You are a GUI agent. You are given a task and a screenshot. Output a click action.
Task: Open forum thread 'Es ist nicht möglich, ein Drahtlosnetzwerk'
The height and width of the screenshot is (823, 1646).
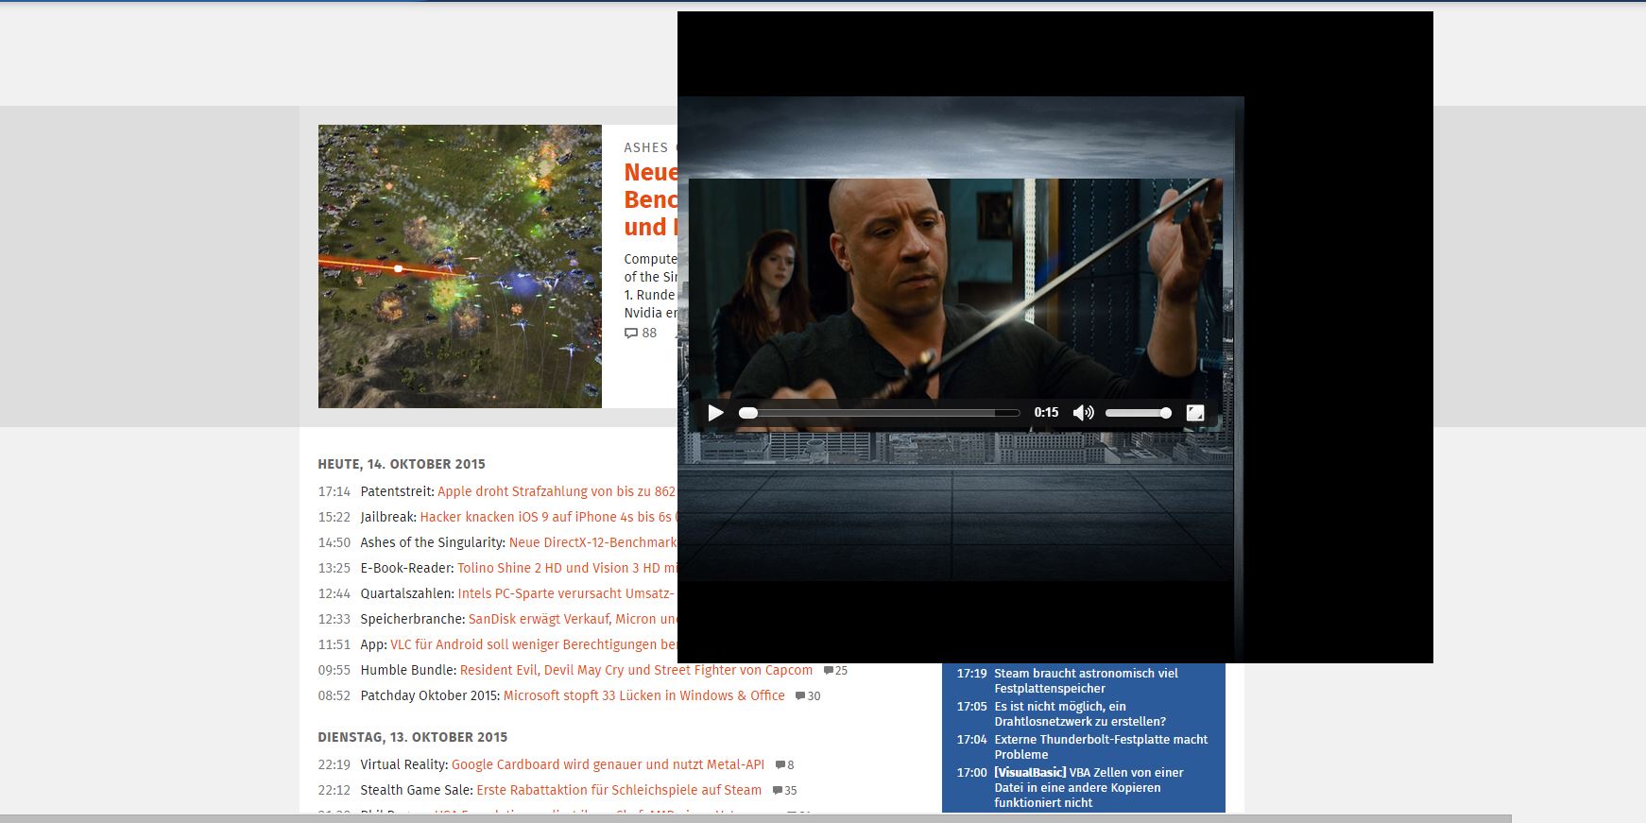pos(1080,713)
